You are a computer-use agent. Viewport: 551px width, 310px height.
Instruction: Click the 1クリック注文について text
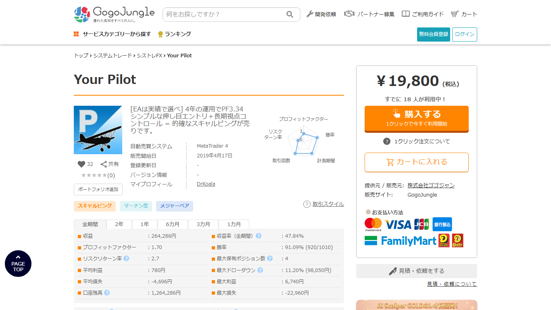tap(422, 141)
